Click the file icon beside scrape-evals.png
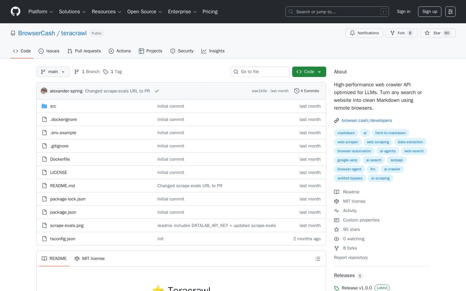Image resolution: width=466 pixels, height=291 pixels. [44, 225]
